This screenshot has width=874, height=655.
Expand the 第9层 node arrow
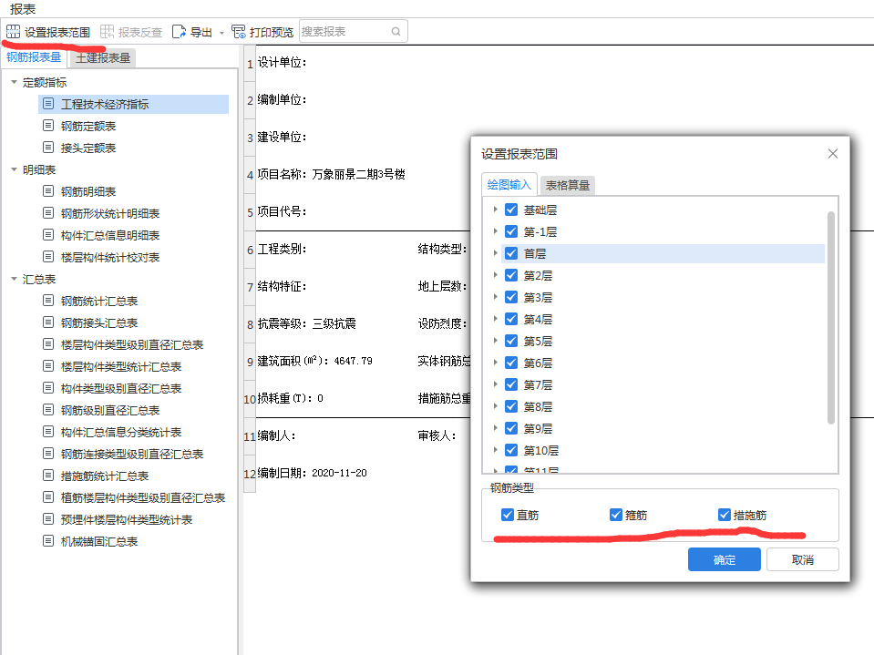[495, 428]
